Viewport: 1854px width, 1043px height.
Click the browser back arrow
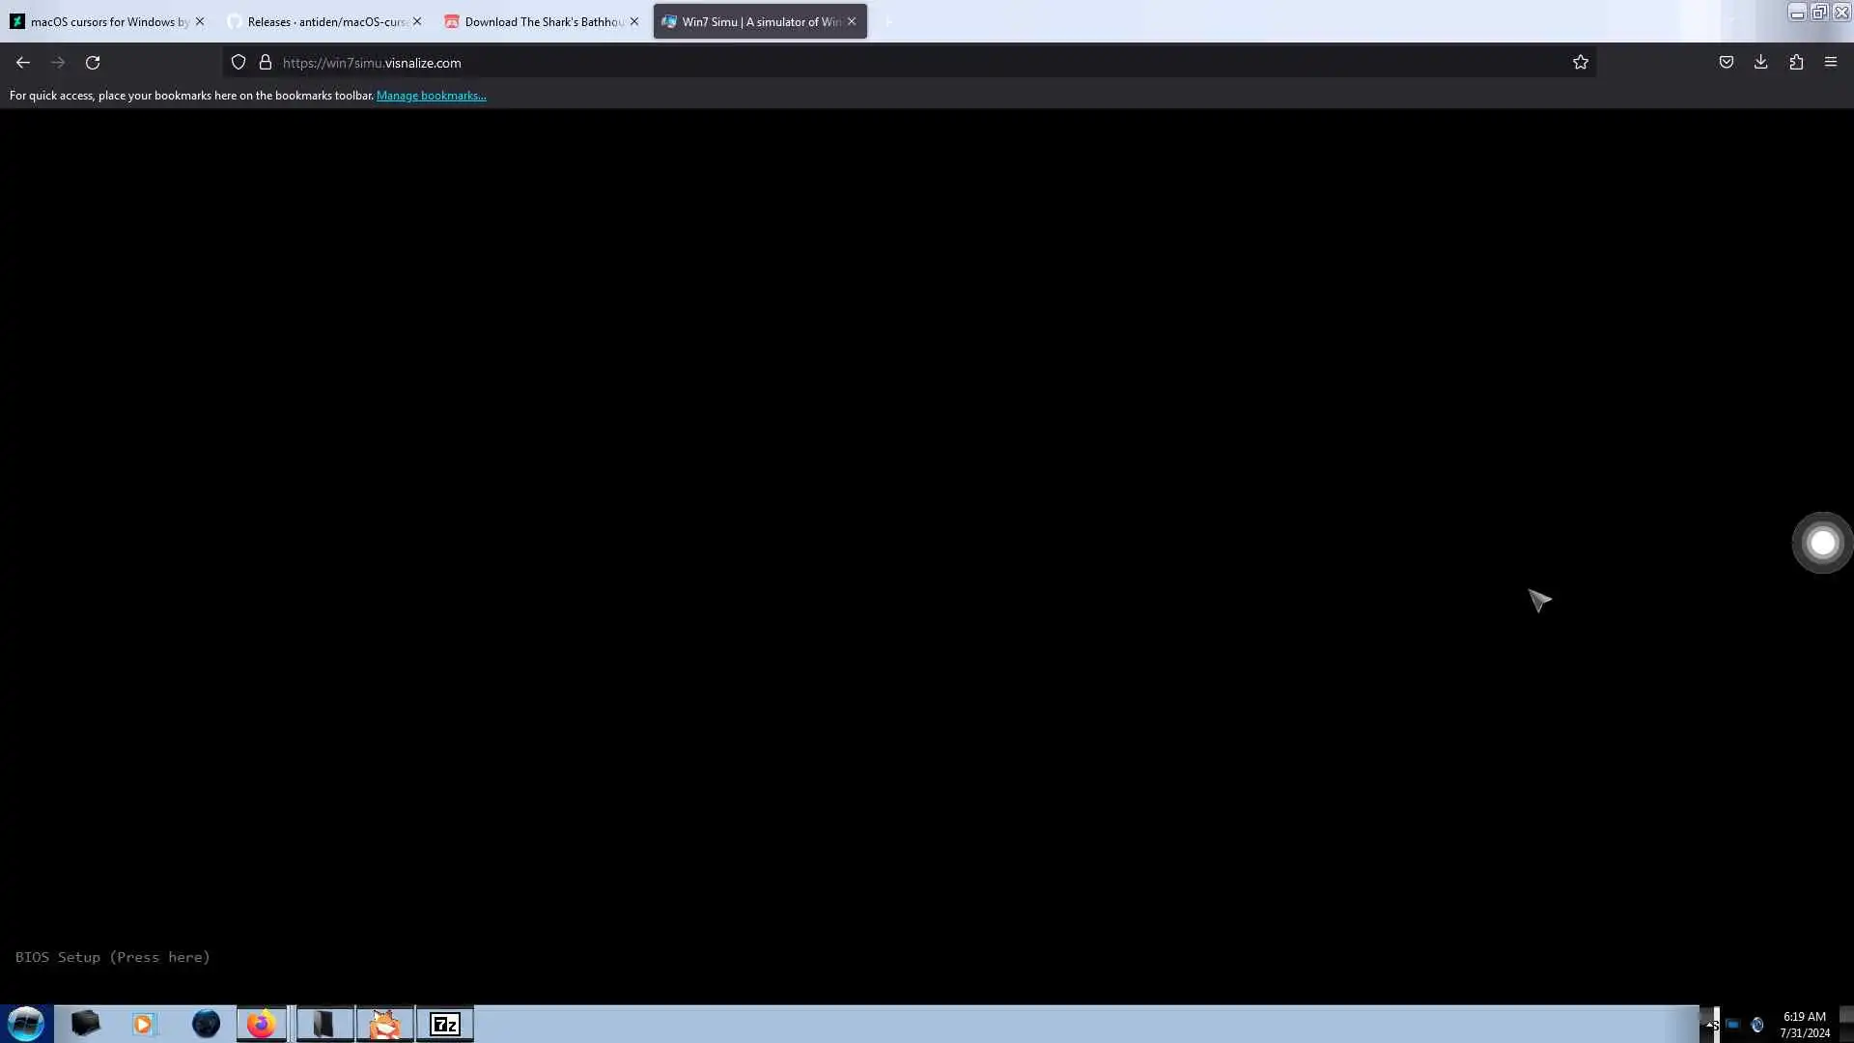pos(23,63)
